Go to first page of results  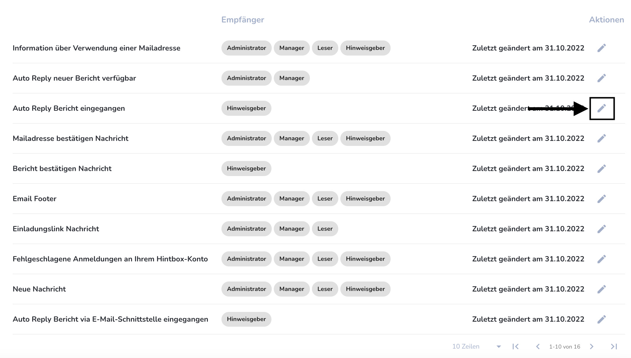(x=516, y=346)
